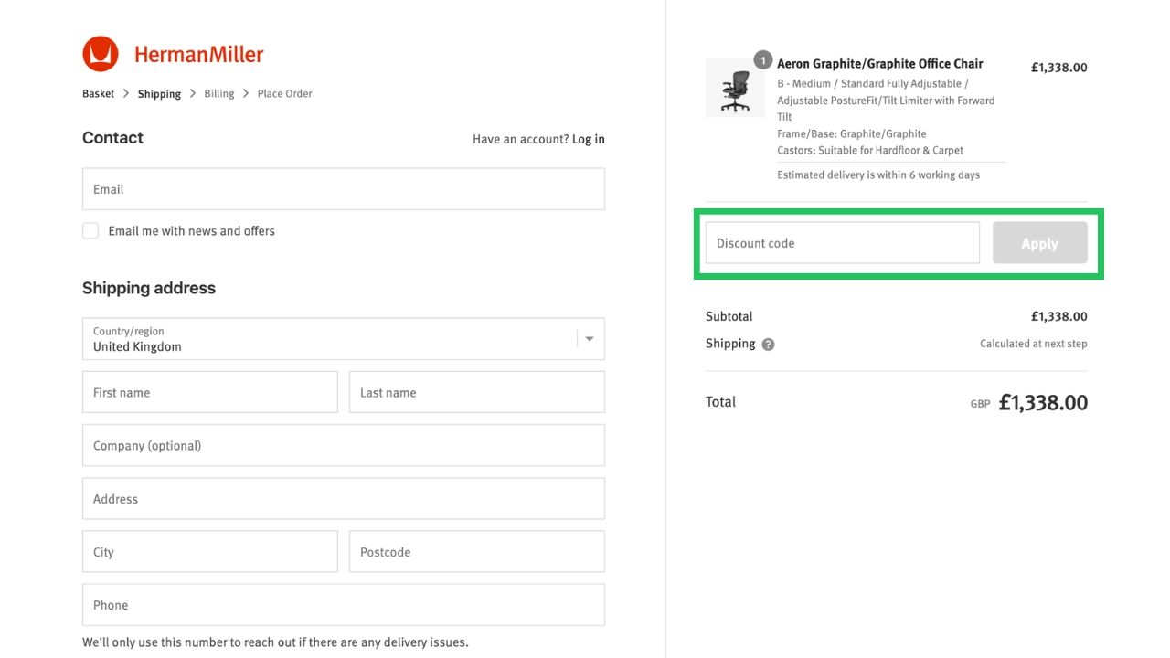Focus the First name field
The image size is (1170, 658).
tap(210, 392)
